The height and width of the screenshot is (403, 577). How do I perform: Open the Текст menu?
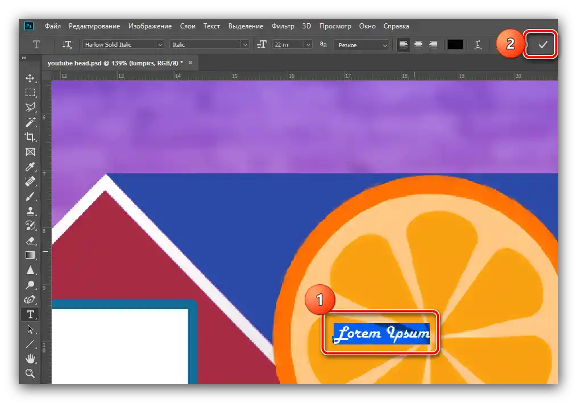coord(211,26)
